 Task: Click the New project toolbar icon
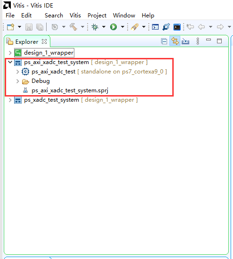click(x=10, y=27)
